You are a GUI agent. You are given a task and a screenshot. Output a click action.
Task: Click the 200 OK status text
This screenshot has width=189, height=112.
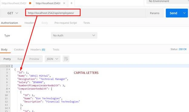click(183, 49)
